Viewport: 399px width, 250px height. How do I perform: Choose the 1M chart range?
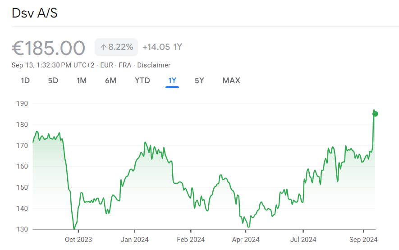(x=82, y=81)
